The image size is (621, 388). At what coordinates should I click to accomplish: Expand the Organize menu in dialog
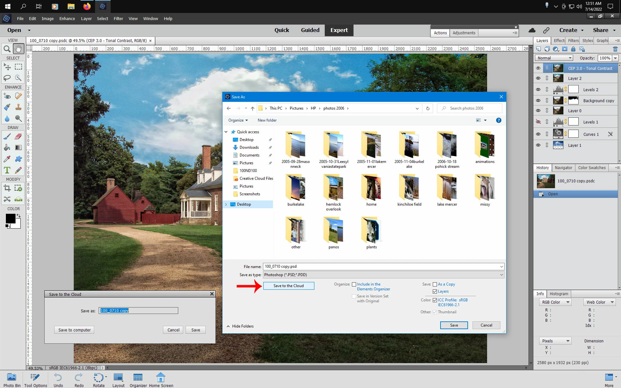pyautogui.click(x=238, y=120)
